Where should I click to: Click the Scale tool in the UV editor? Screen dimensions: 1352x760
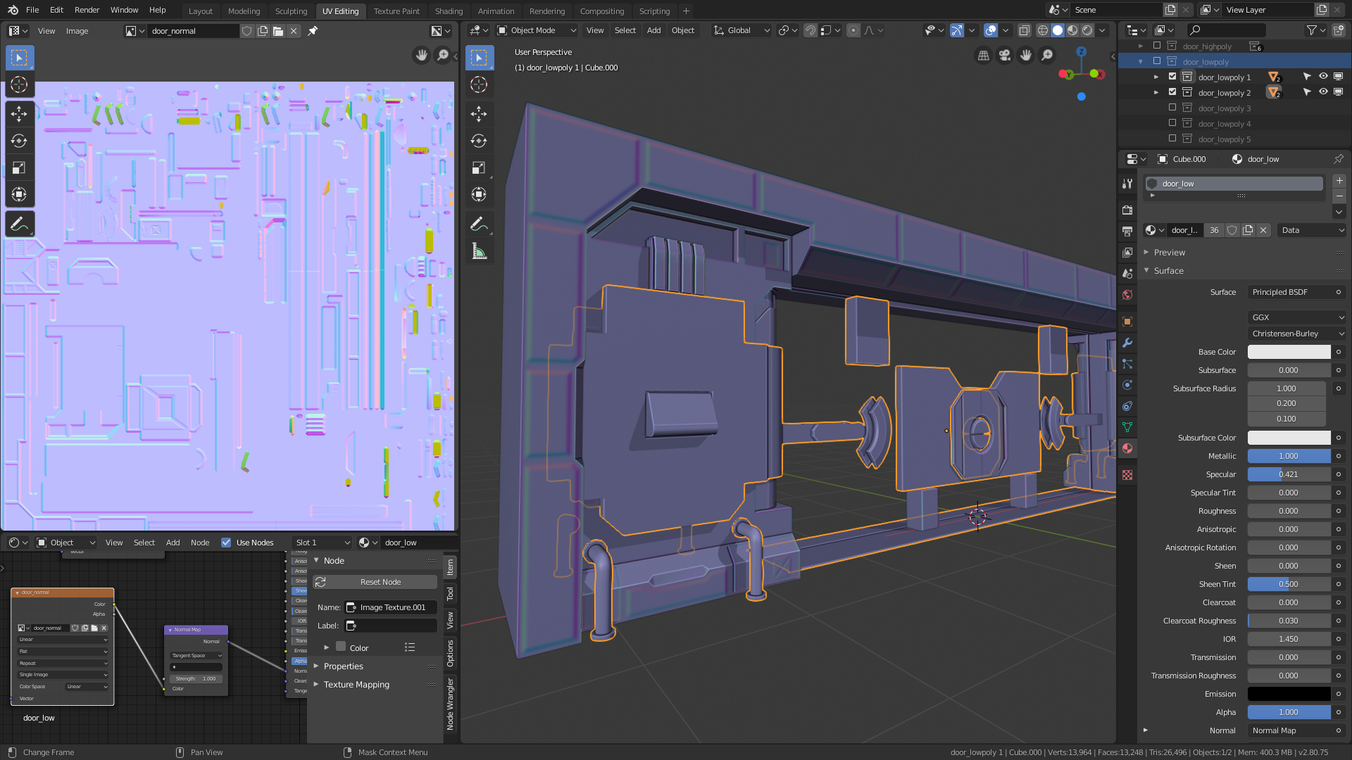[19, 167]
